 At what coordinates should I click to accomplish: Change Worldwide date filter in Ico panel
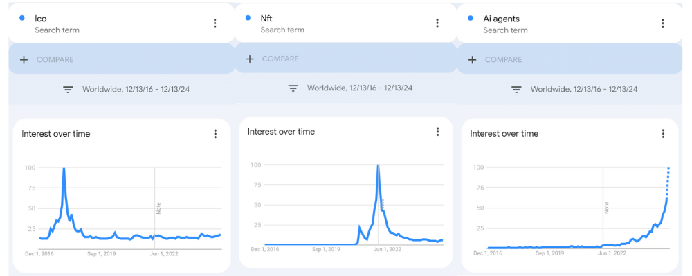tap(136, 90)
